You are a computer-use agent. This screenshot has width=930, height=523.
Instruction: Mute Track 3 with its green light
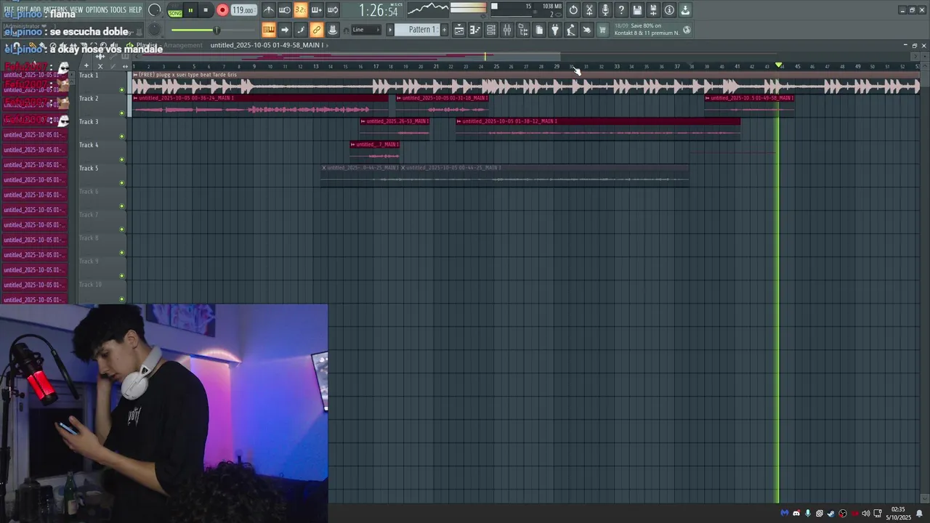tap(122, 137)
